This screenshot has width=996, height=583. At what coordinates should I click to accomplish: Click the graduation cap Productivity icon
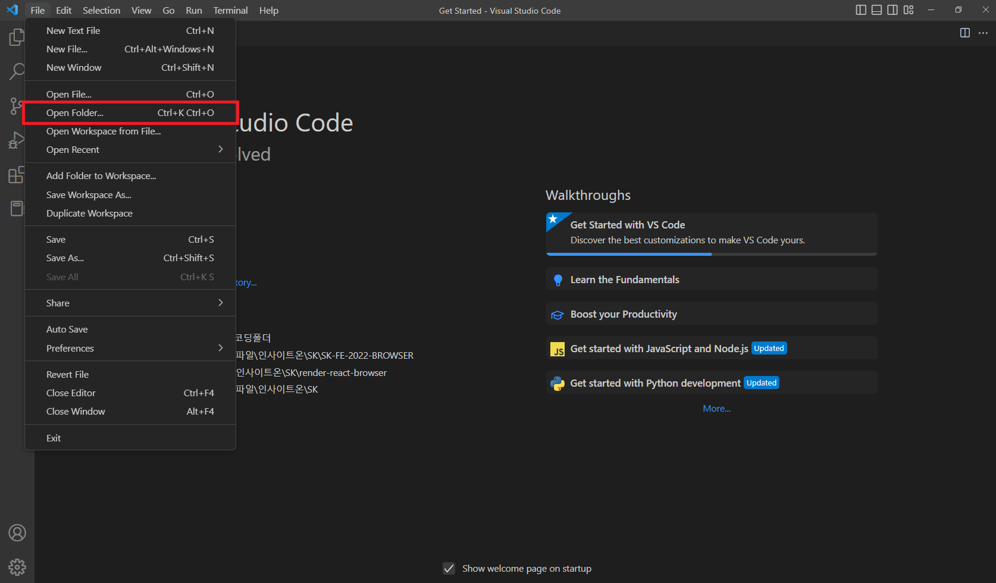pos(557,315)
